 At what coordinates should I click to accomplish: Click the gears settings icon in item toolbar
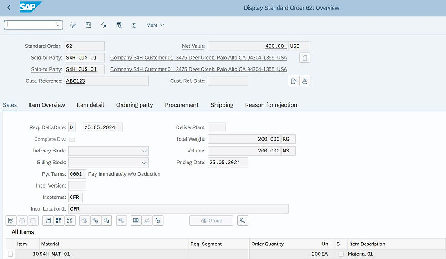point(158,221)
